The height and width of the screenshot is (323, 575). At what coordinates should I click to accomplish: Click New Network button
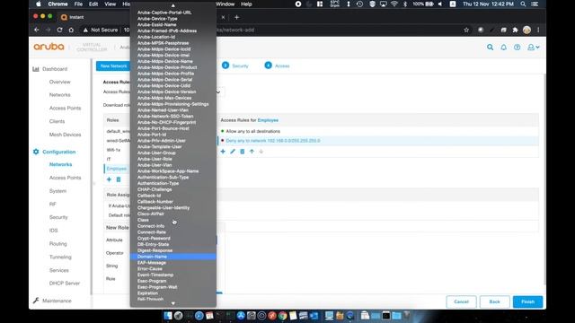click(x=113, y=65)
